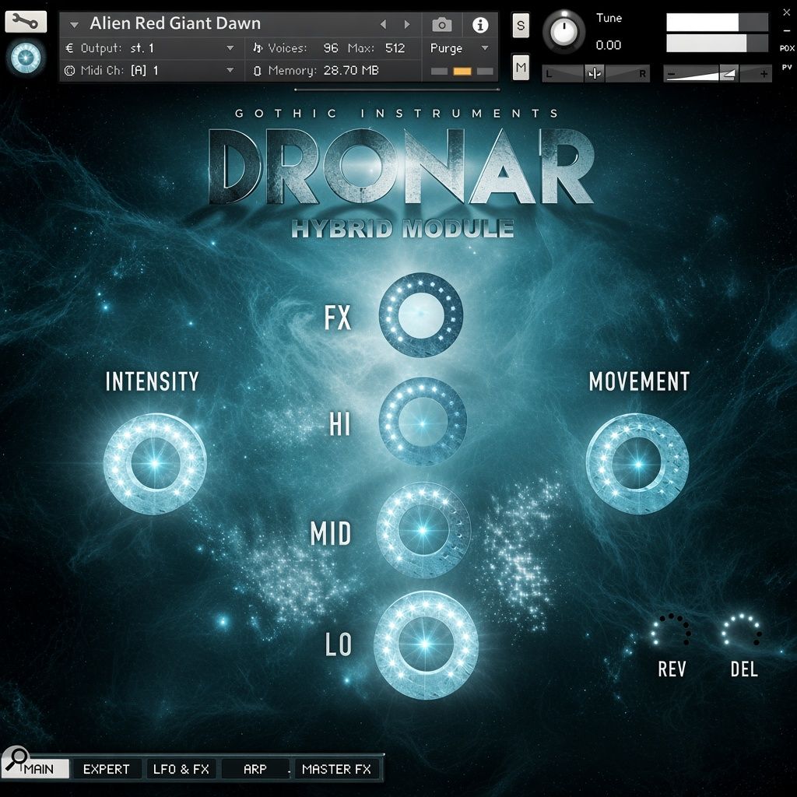Click the HI layer ring knob

(423, 422)
